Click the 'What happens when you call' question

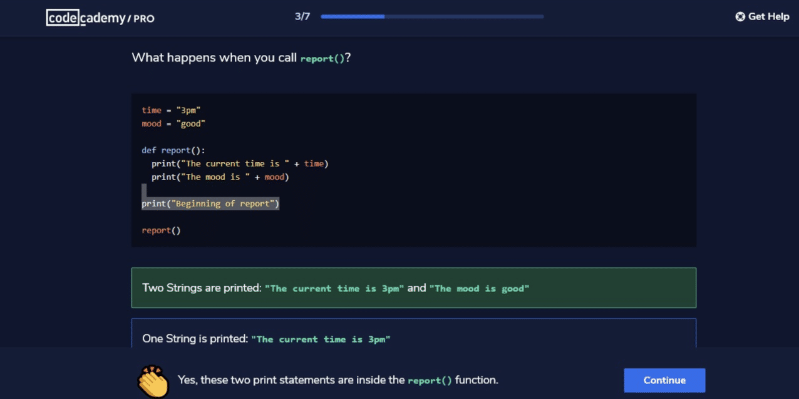tap(241, 58)
